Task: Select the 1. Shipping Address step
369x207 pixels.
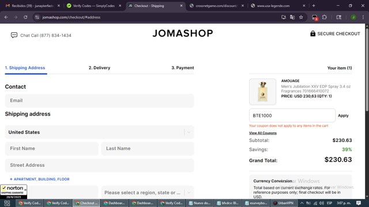Action: [x=25, y=68]
